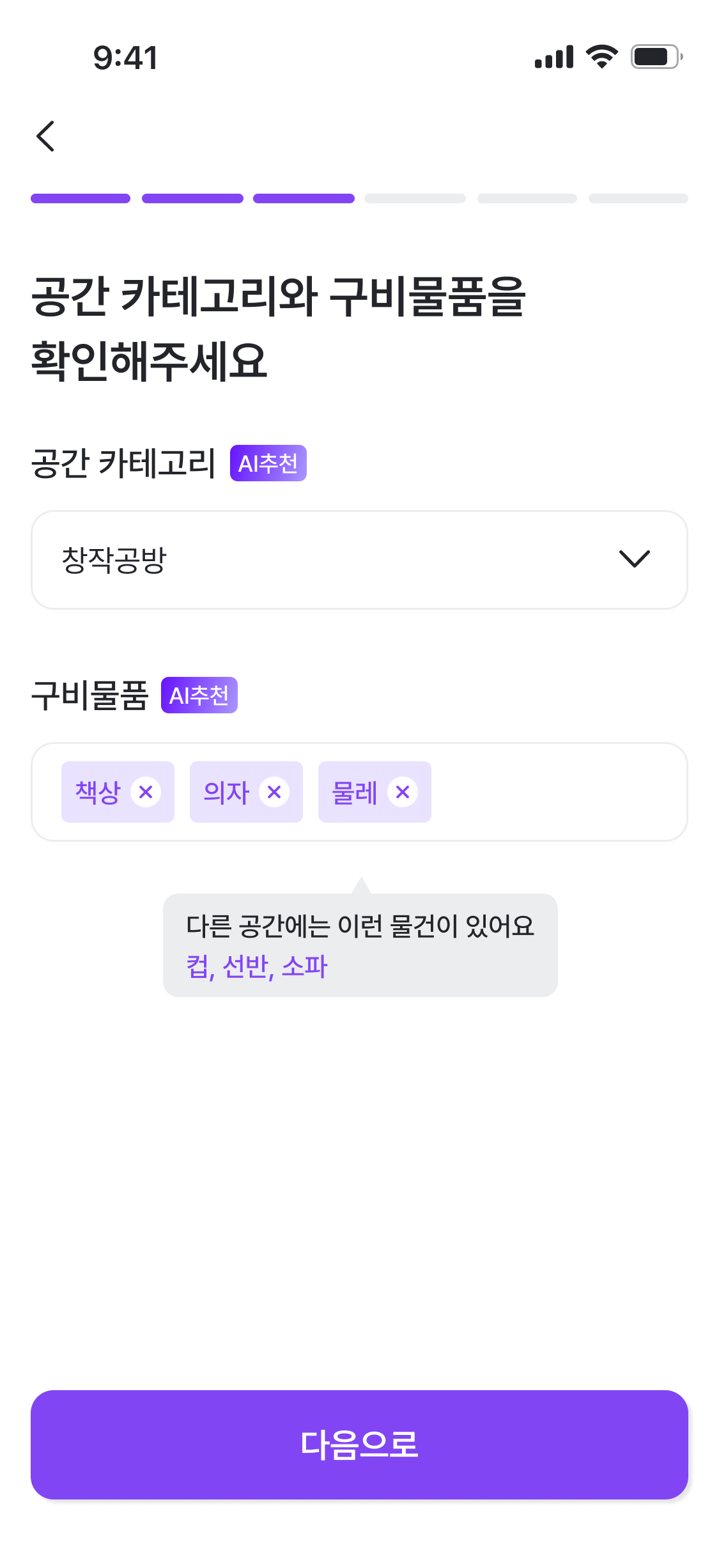Tap the Wi-Fi icon in status bar
The image size is (719, 1557).
602,57
